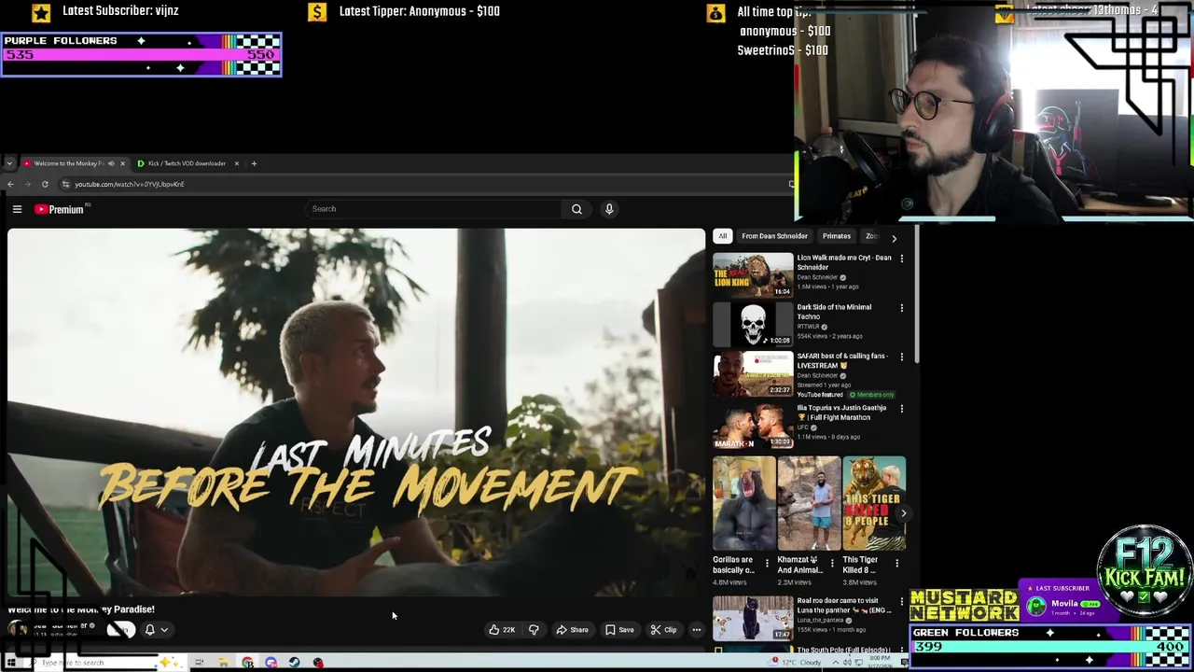Open site info icon beside the URL
Viewport: 1194px width, 672px height.
[x=65, y=184]
